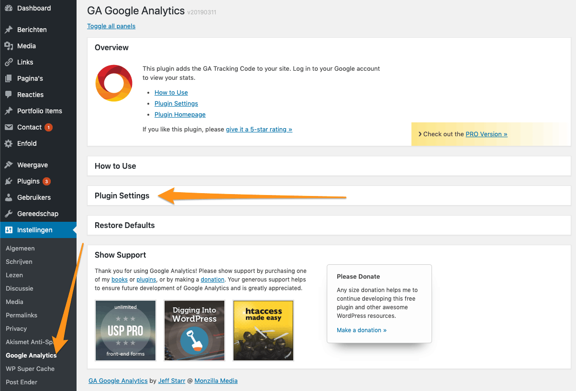Open the PRO Version link
Screen dimensions: 576x391
point(486,134)
